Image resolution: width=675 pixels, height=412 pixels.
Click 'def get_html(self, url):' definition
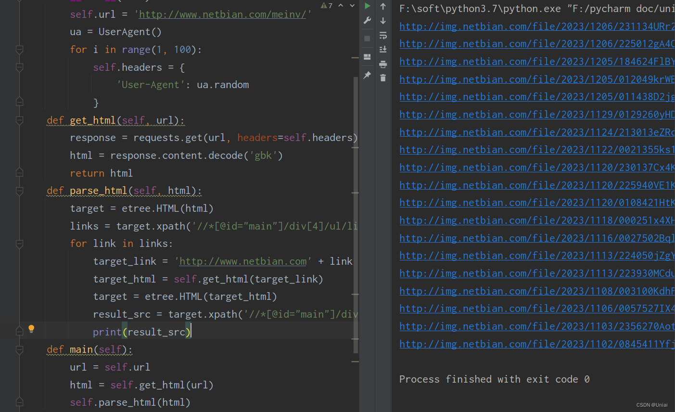pos(115,120)
